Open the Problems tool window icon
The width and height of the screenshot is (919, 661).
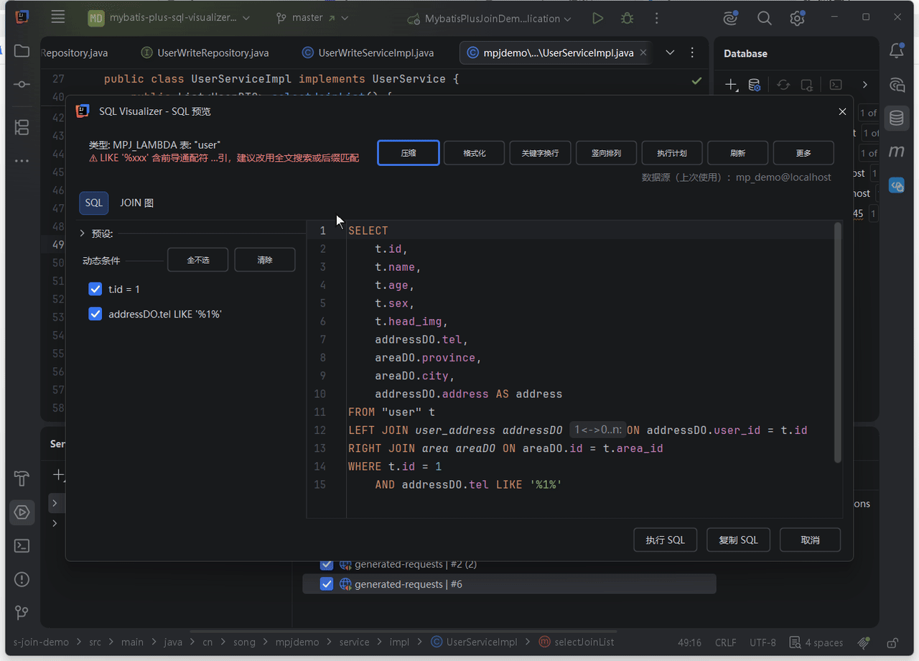(22, 579)
